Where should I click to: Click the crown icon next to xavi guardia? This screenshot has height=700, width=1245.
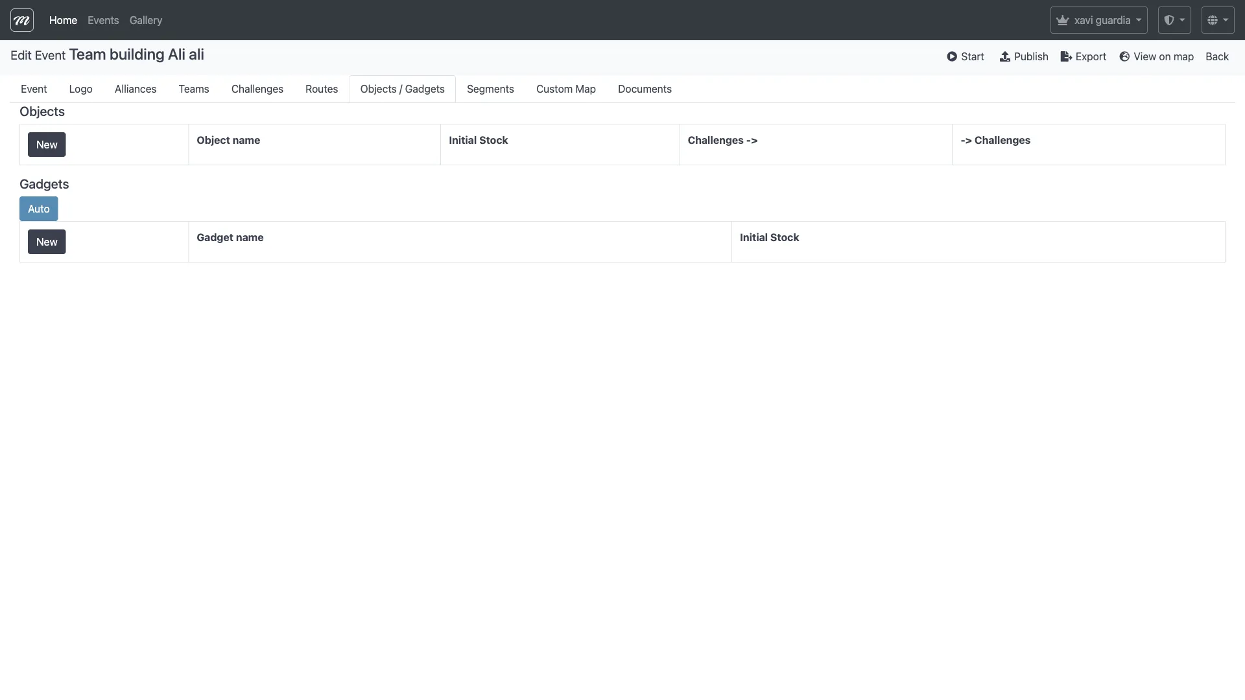pos(1062,20)
